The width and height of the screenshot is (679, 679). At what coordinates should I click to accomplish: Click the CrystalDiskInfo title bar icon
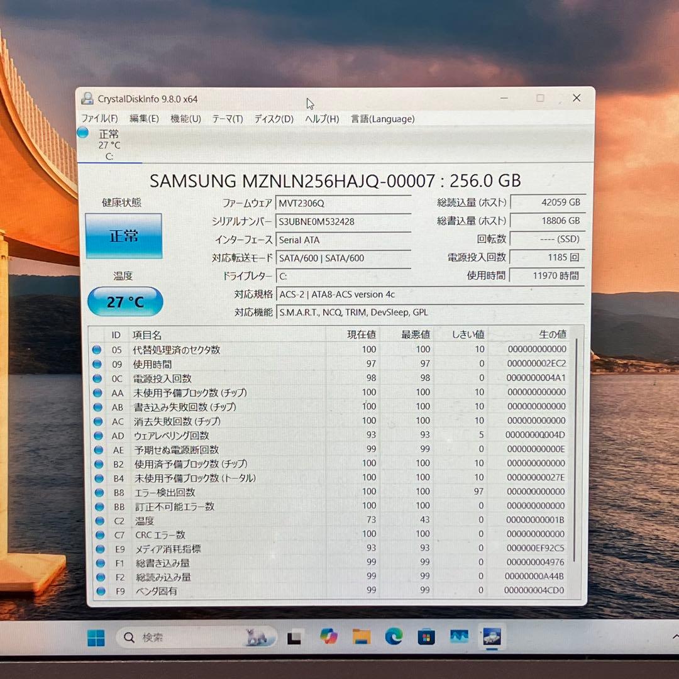(87, 99)
